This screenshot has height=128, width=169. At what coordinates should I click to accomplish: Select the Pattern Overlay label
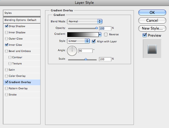coord(18,88)
